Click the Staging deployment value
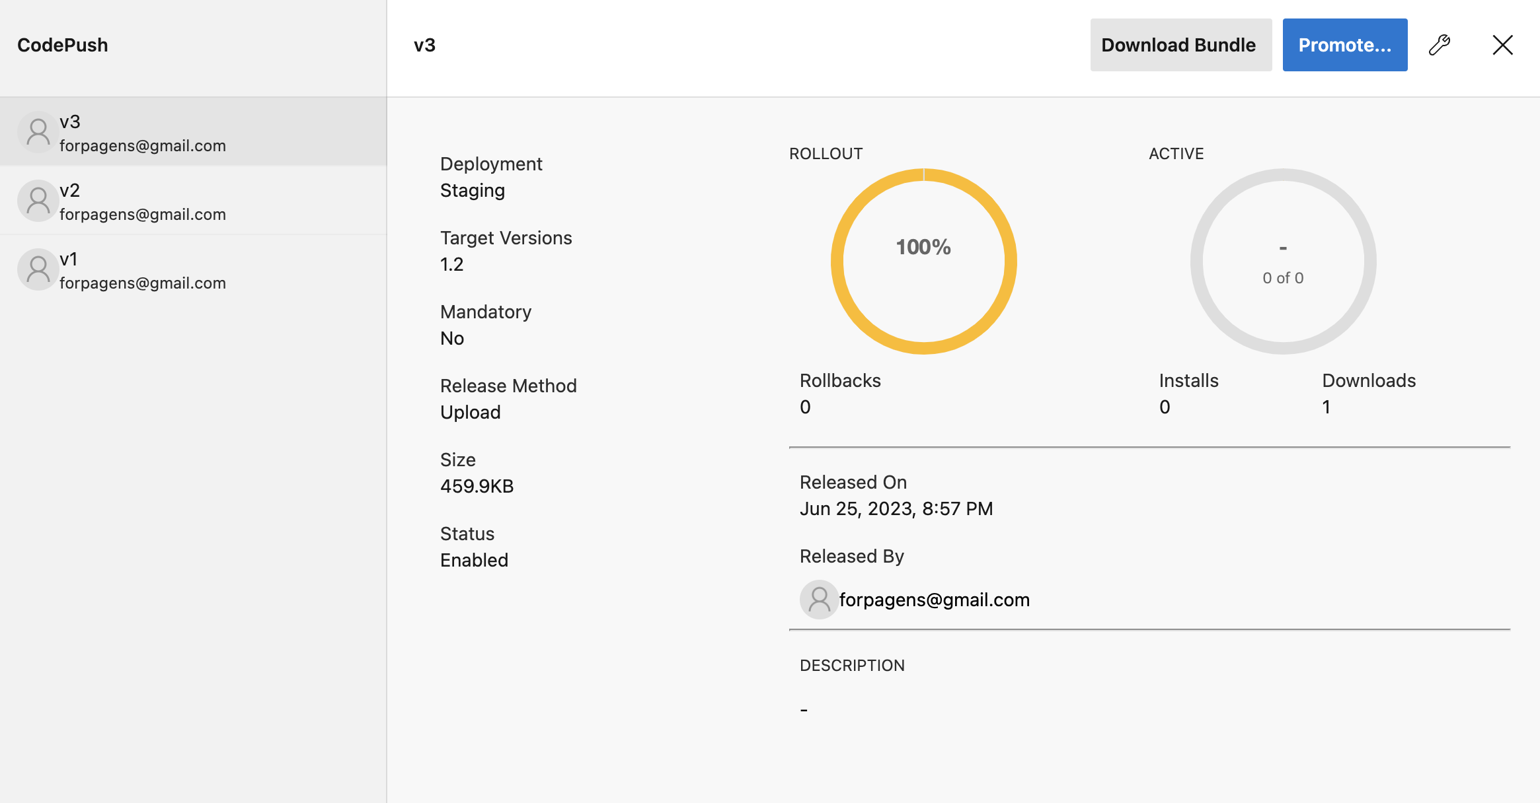 (473, 190)
